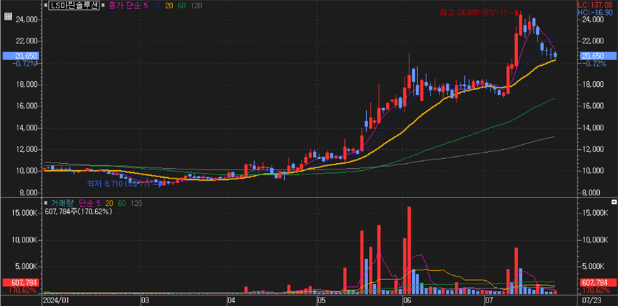Click the right-side 20,650 current price tag
The image size is (618, 306).
[592, 55]
